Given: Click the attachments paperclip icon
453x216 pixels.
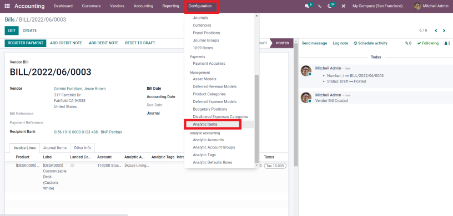Looking at the screenshot, I should 408,43.
